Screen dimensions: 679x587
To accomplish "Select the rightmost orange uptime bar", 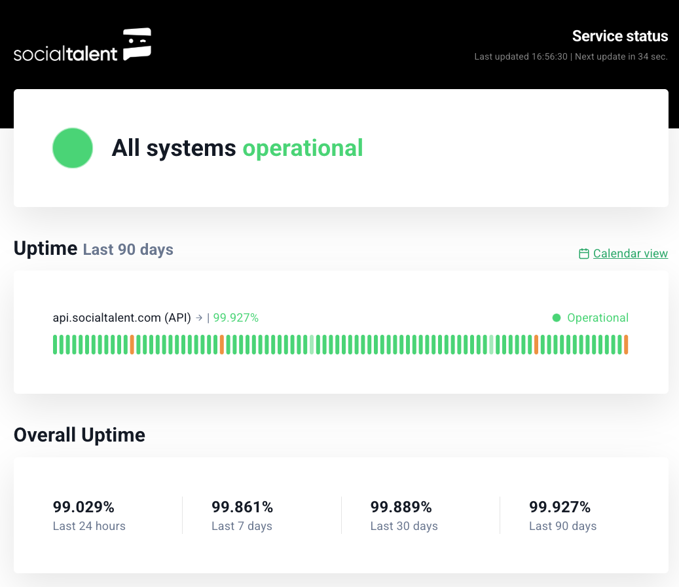I will [x=626, y=345].
